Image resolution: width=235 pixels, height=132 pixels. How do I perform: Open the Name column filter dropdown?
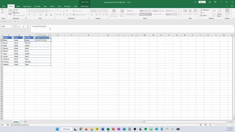click(x=12, y=38)
